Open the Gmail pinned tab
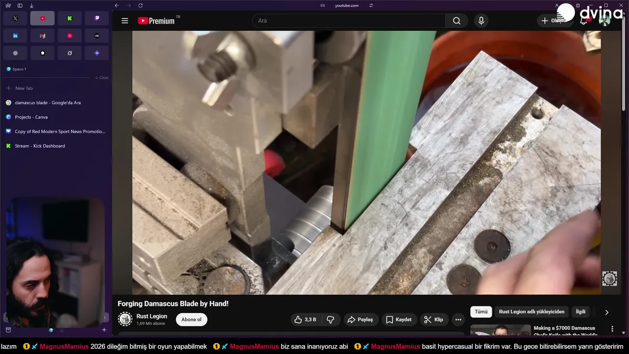Viewport: 629px width, 354px height. [x=42, y=35]
